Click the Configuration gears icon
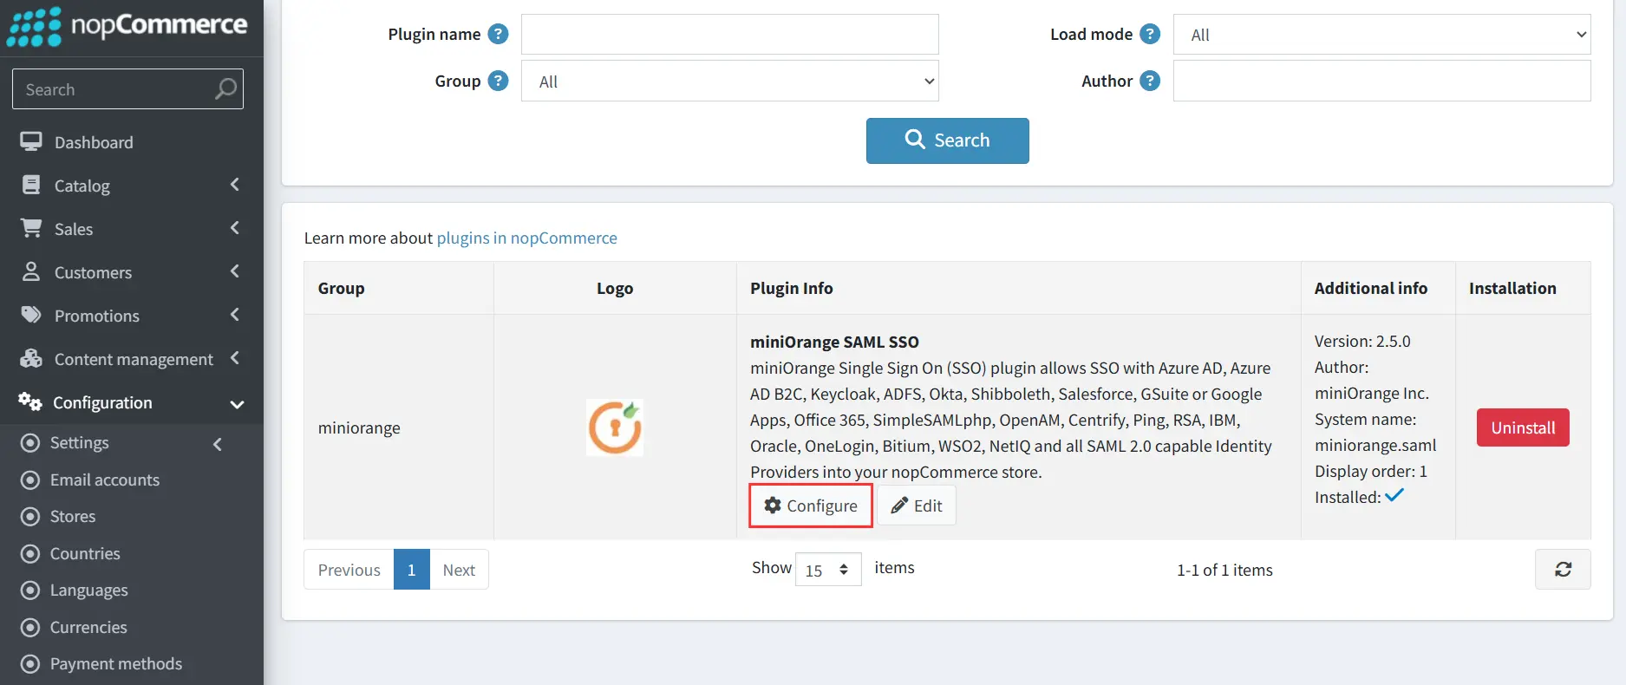 (x=30, y=401)
